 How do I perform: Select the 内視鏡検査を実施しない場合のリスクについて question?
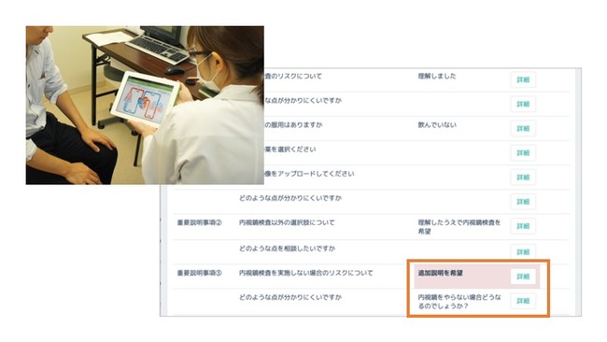pos(305,273)
